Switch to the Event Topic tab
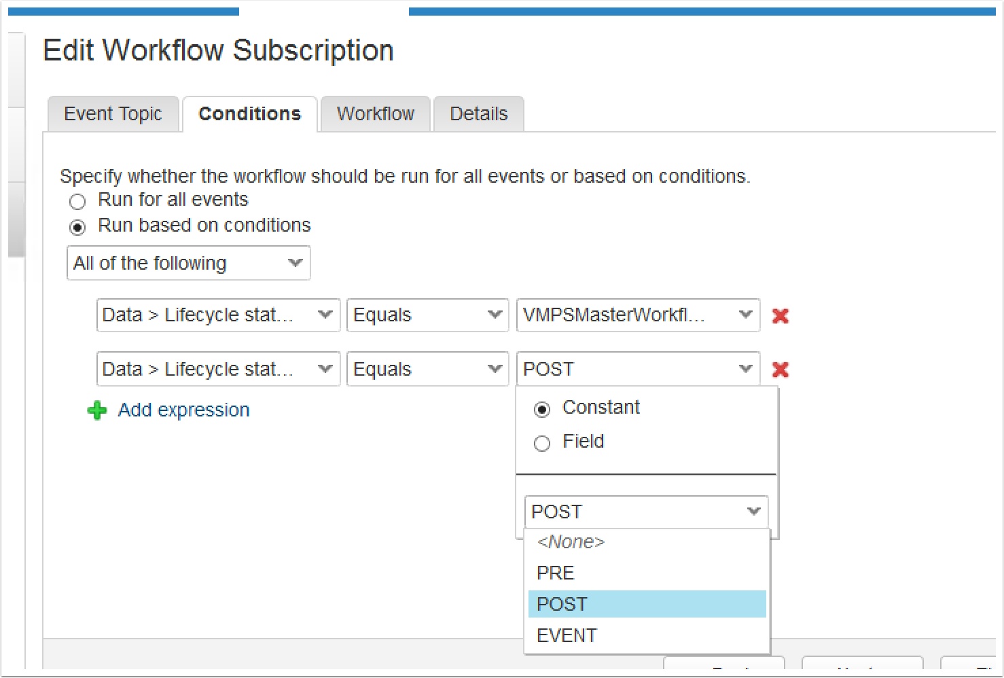 (x=113, y=114)
